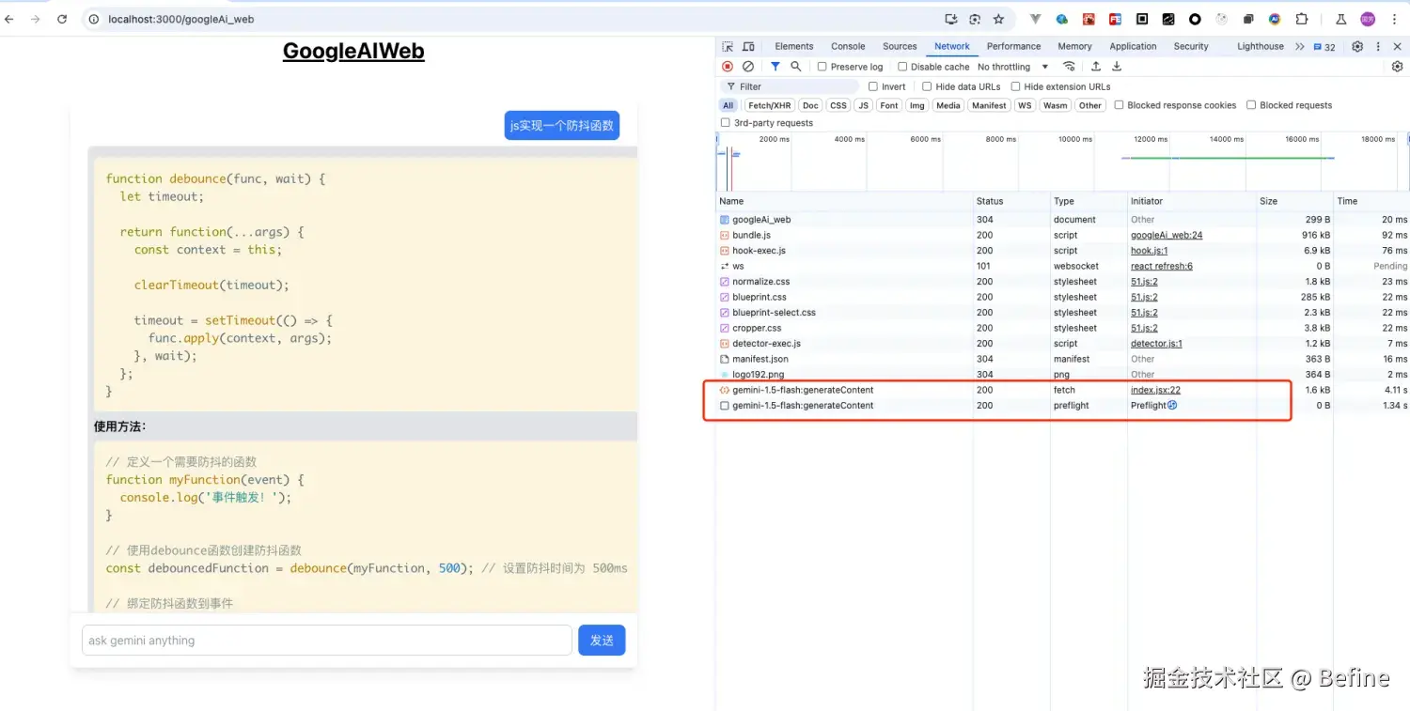
Task: Enable Disable cache checkbox
Action: click(902, 67)
